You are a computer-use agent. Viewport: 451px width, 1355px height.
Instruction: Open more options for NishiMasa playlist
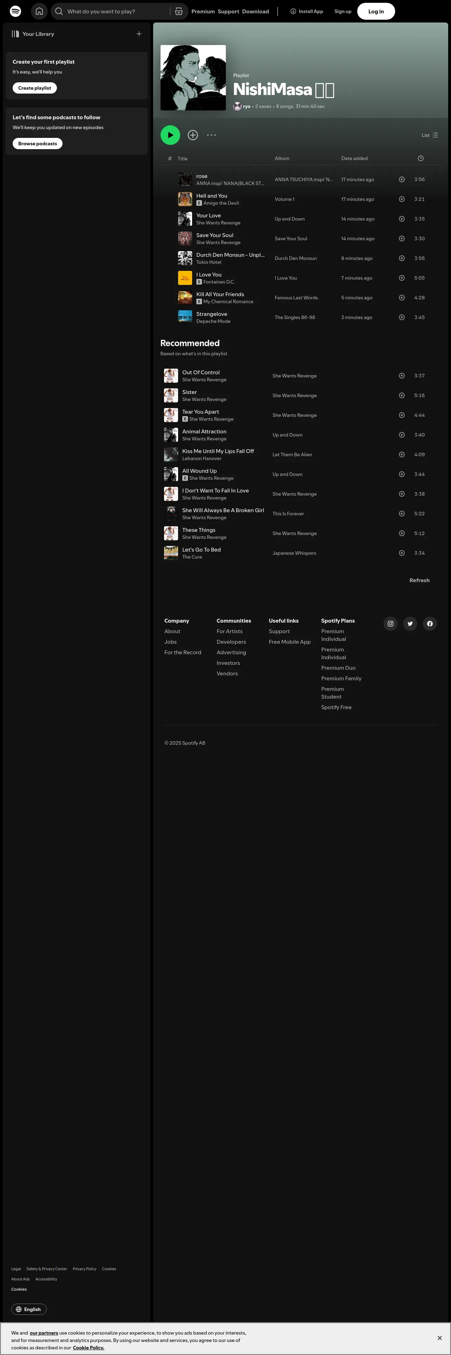tap(211, 135)
